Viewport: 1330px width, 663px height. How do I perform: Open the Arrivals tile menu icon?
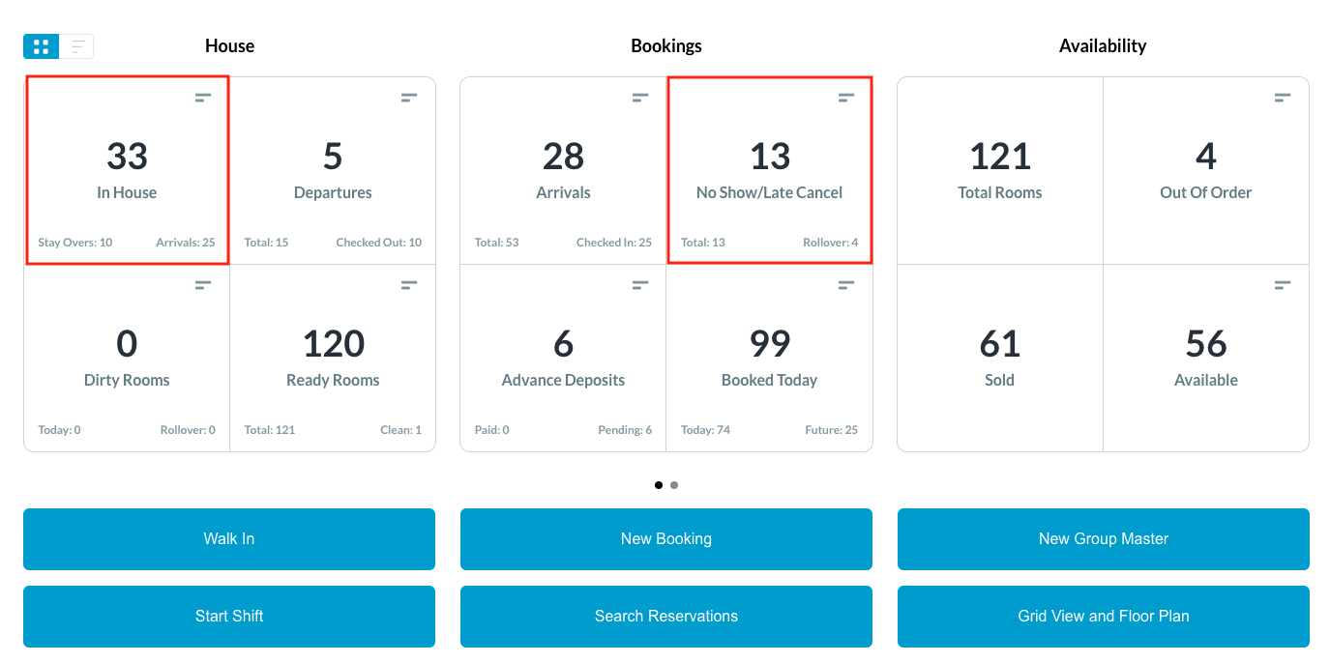click(x=640, y=98)
